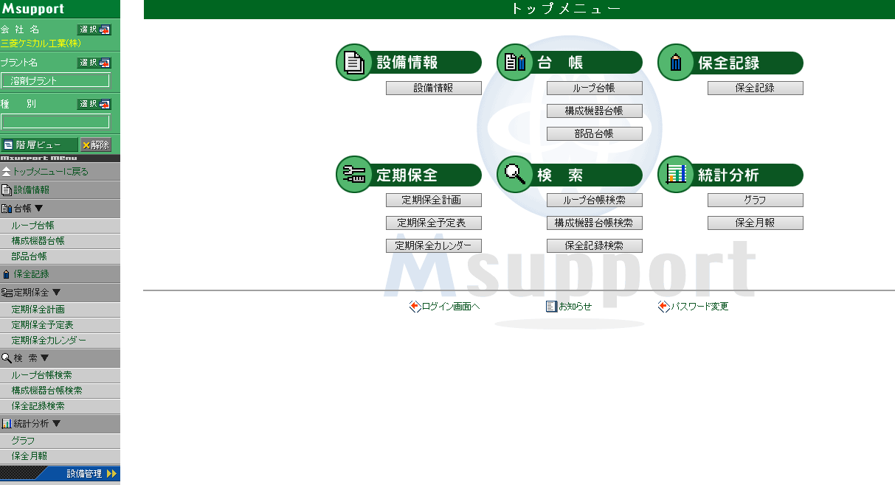This screenshot has width=895, height=485.
Task: Click the 定期保全 schedule icon
Action: (x=354, y=175)
